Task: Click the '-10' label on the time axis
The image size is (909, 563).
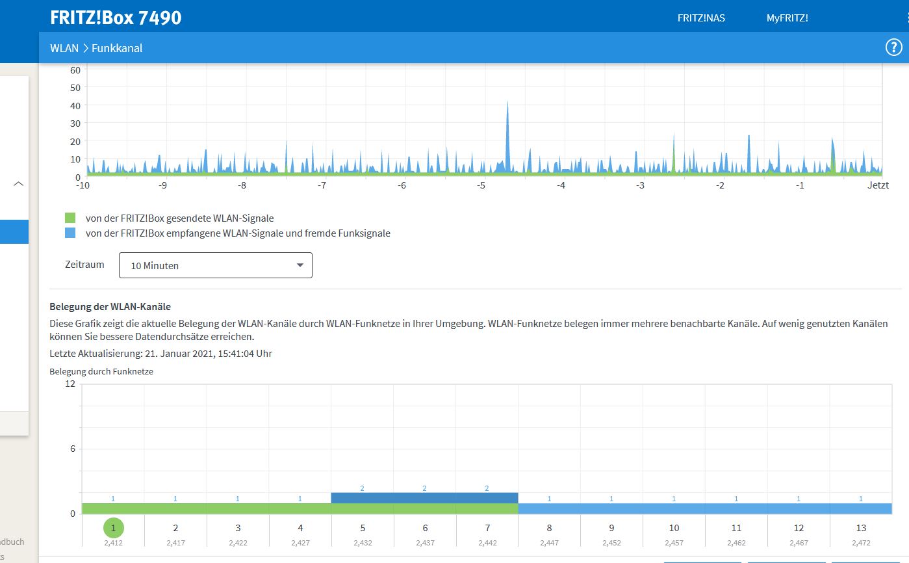Action: point(83,185)
